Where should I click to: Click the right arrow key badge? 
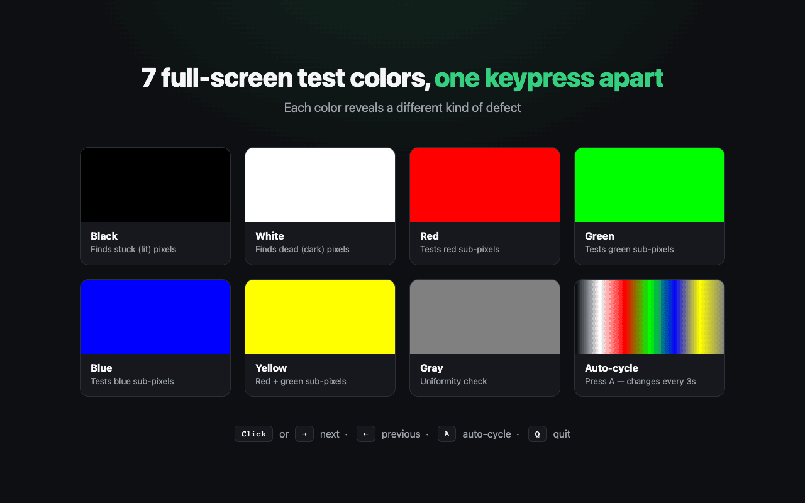coord(304,434)
